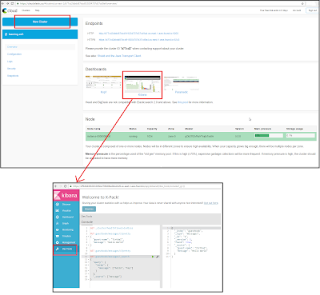Open the Kibana dashboard link
The image size is (320, 295).
[x=142, y=95]
